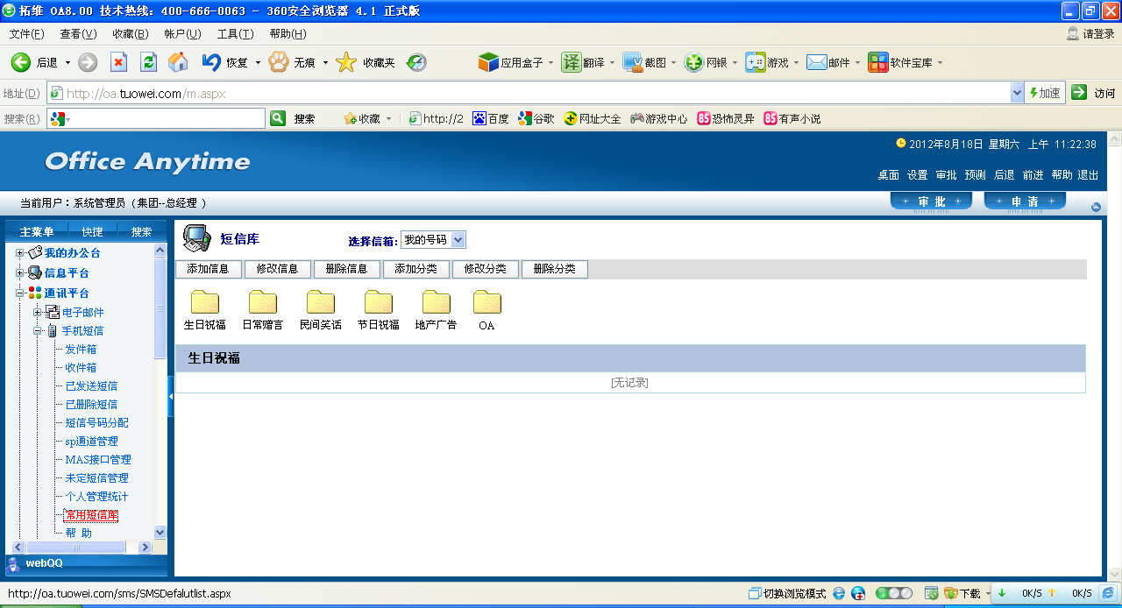Expand the 电子邮件 tree node
1122x608 pixels.
point(38,313)
